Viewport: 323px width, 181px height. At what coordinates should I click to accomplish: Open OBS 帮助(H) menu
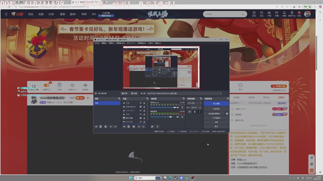coord(158,43)
